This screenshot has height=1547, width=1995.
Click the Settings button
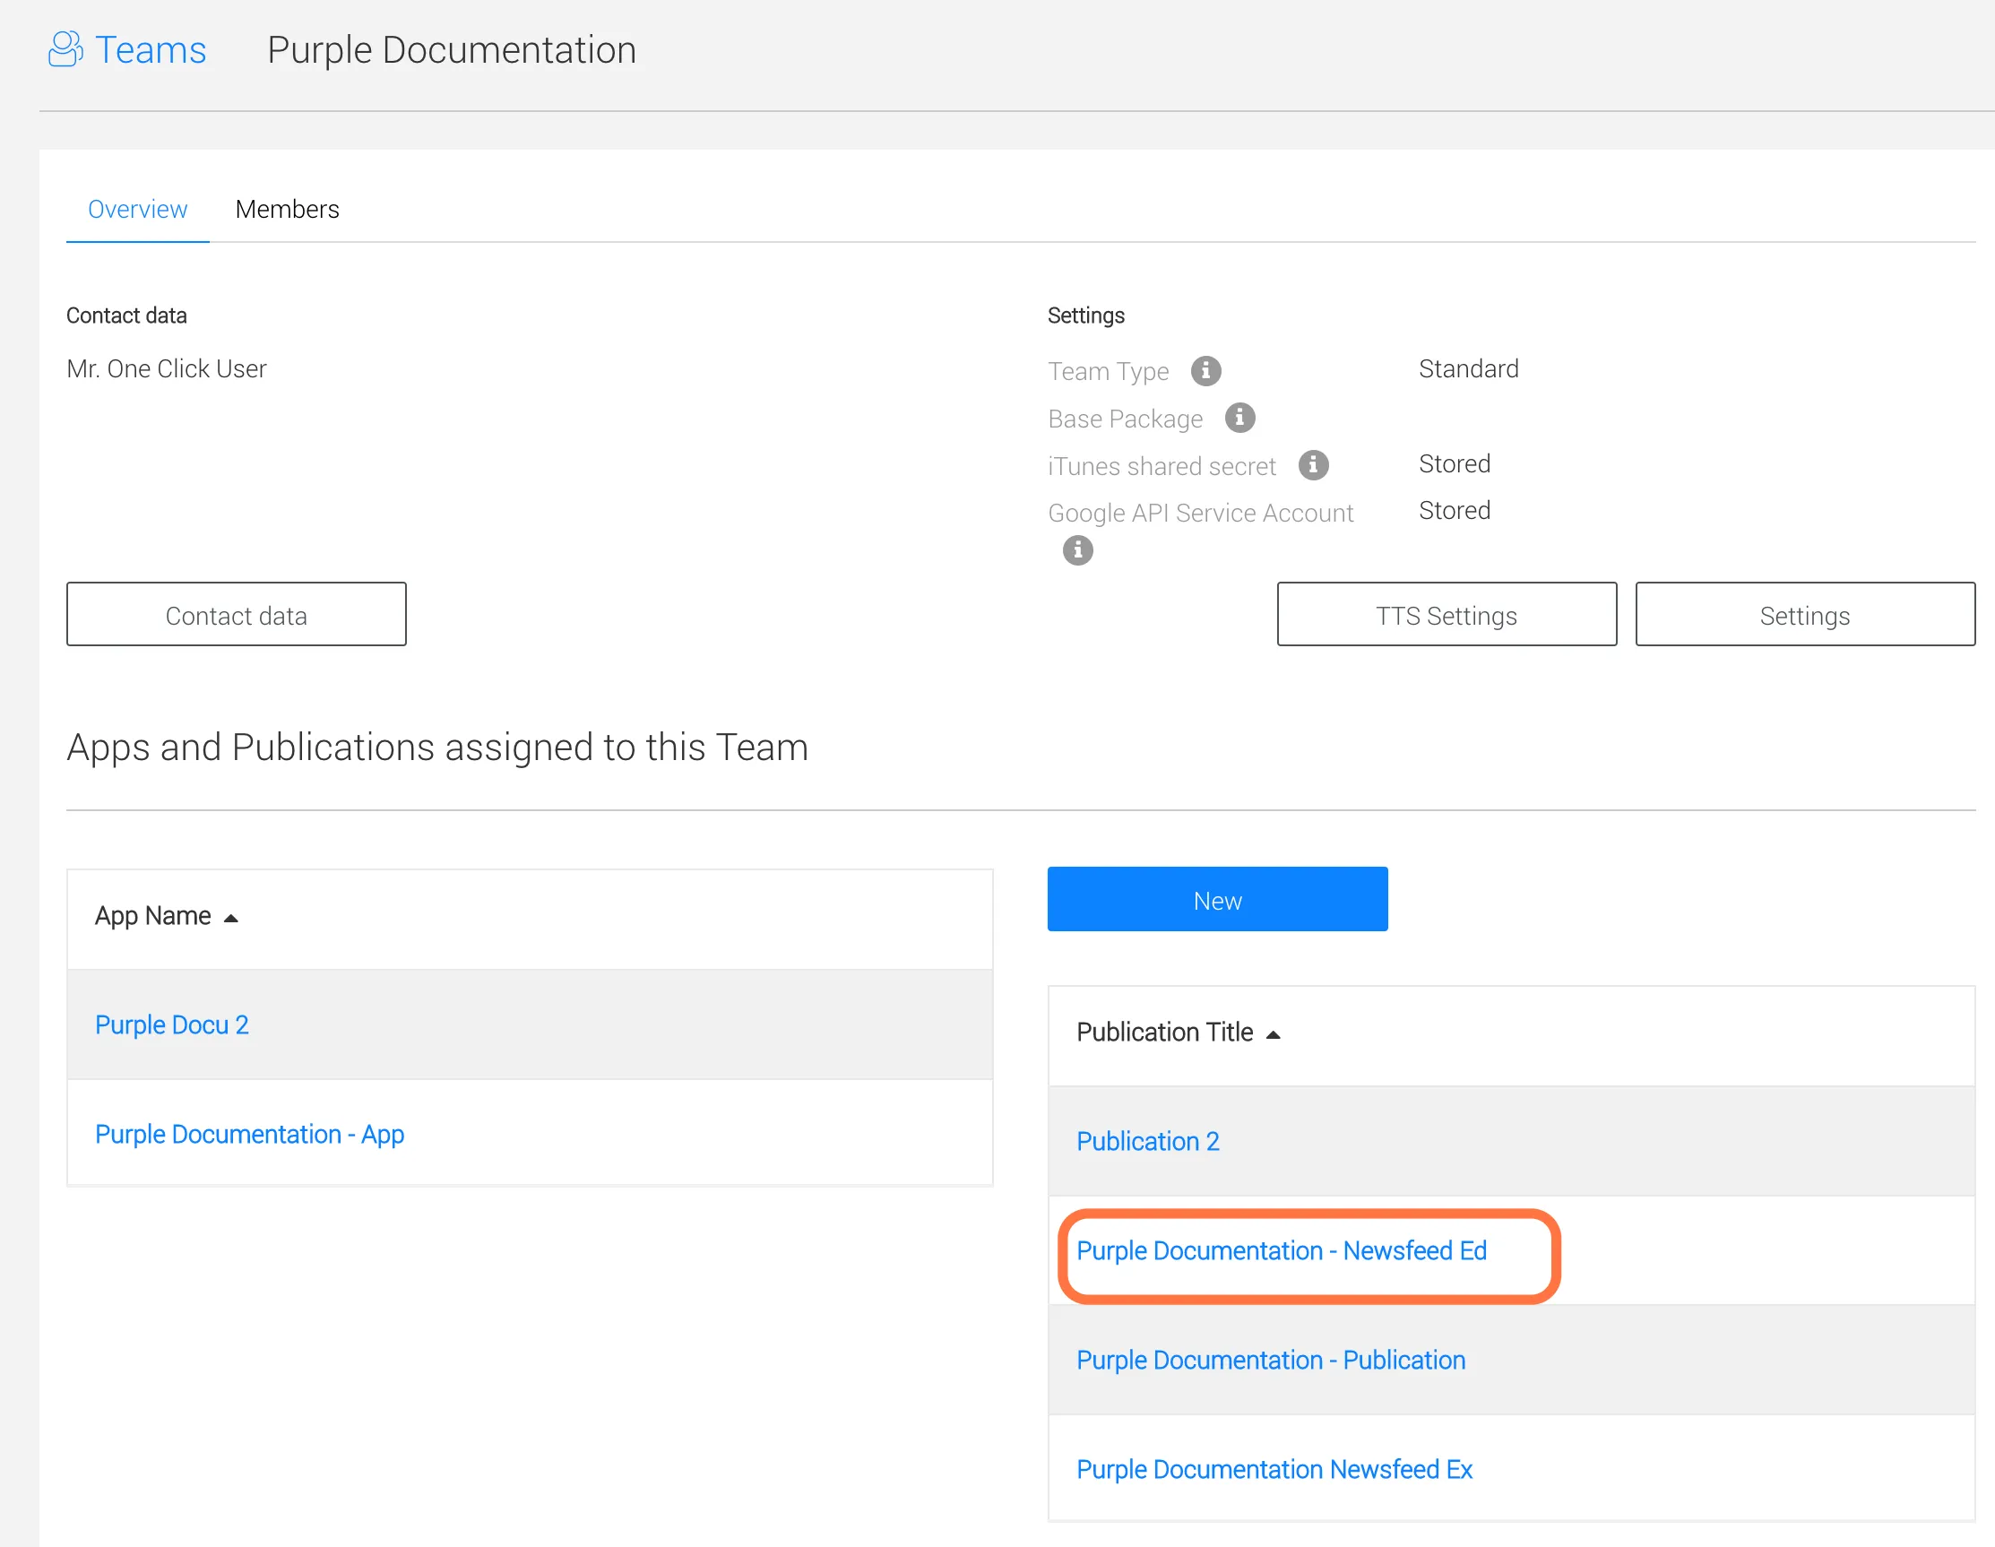click(x=1805, y=615)
